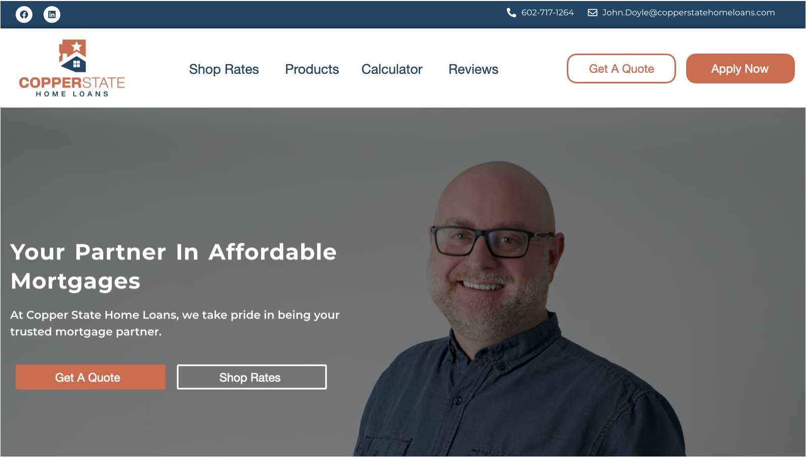Viewport: 806px width, 457px height.
Task: Click the white-outlined Shop Rates hero button
Action: [252, 377]
